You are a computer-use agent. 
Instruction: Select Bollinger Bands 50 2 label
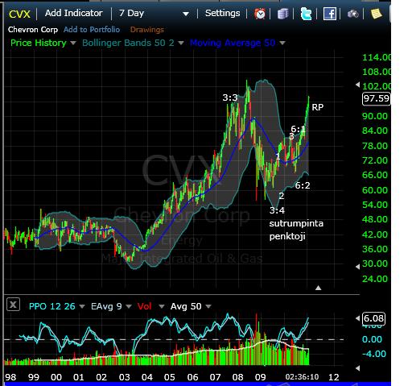pyautogui.click(x=128, y=43)
